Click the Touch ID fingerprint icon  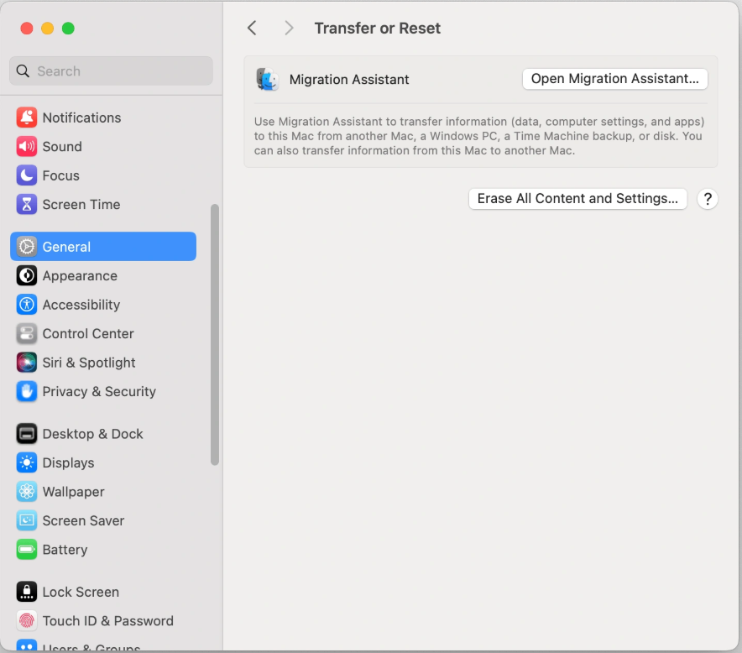pyautogui.click(x=27, y=621)
